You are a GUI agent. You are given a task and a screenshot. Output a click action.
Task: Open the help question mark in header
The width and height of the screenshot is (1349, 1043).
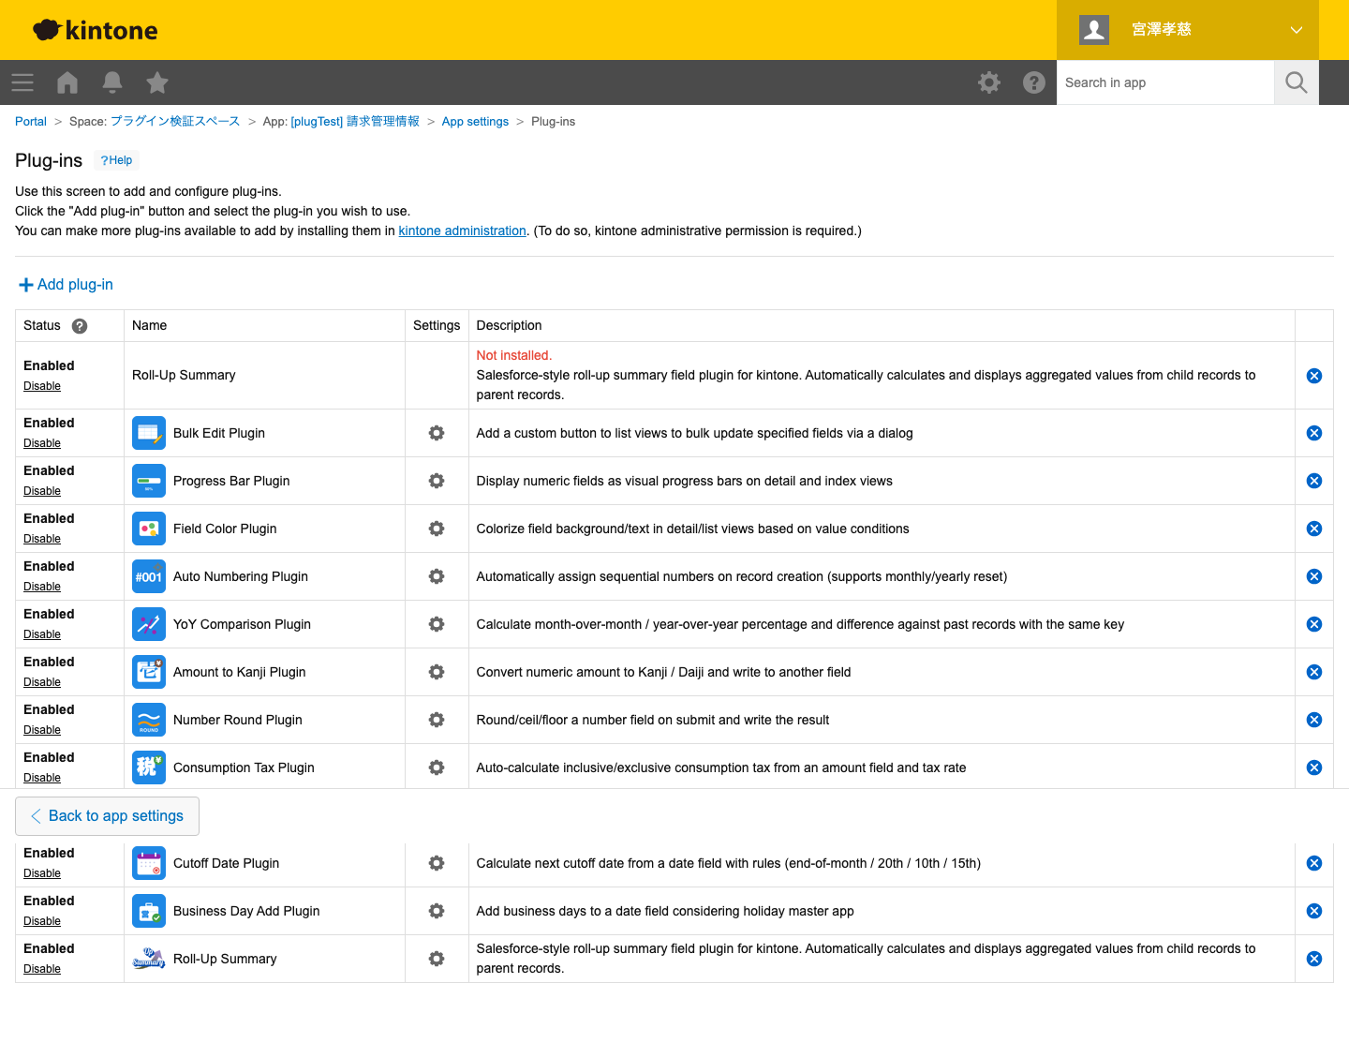1034,82
